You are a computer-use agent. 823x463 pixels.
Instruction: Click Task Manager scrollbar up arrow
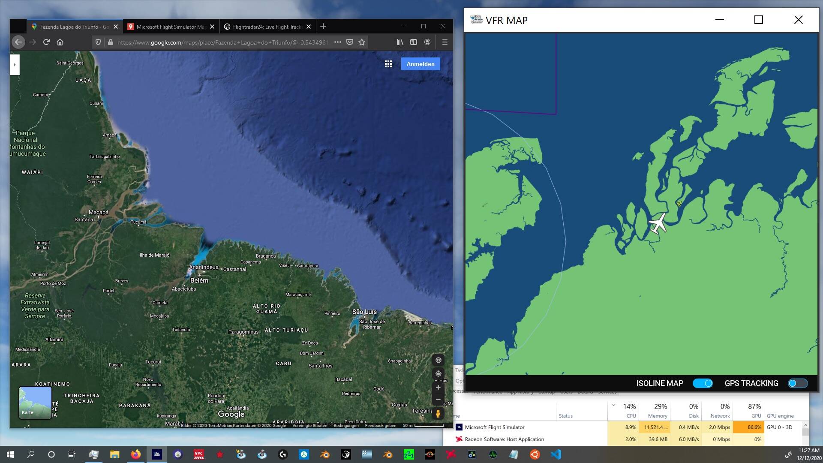805,425
